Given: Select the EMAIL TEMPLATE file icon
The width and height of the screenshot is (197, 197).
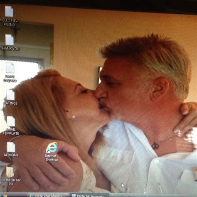Looking at the screenshot, I should point(11,121).
